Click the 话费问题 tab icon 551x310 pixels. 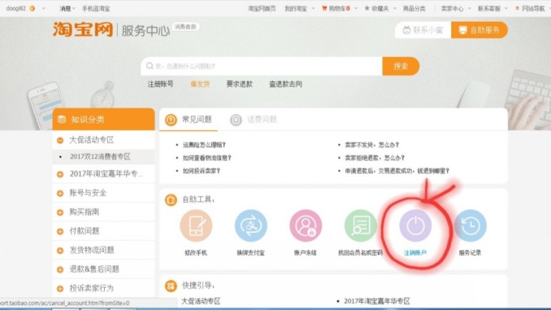point(236,120)
